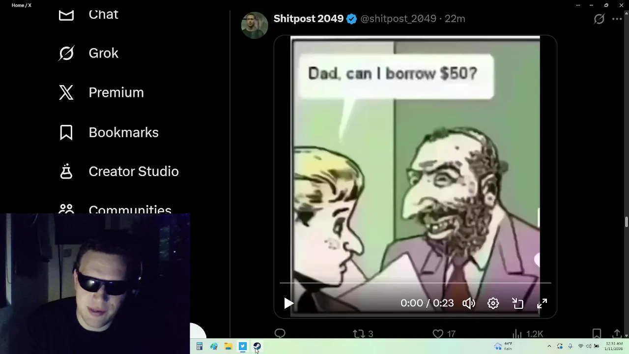
Task: Click the video progress bar
Action: [x=415, y=283]
